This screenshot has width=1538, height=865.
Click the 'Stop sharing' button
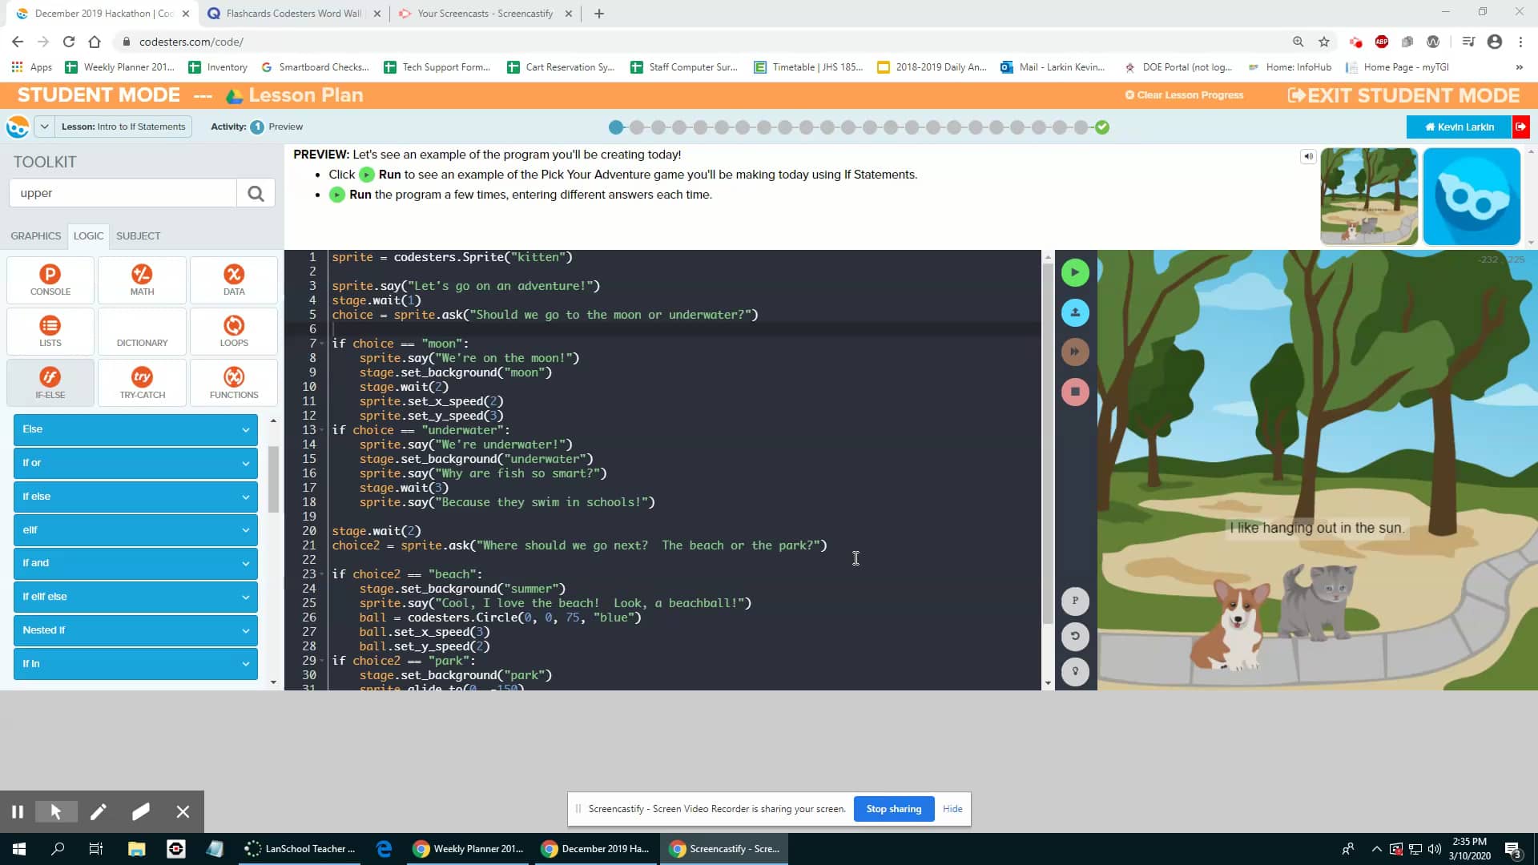[x=893, y=808]
